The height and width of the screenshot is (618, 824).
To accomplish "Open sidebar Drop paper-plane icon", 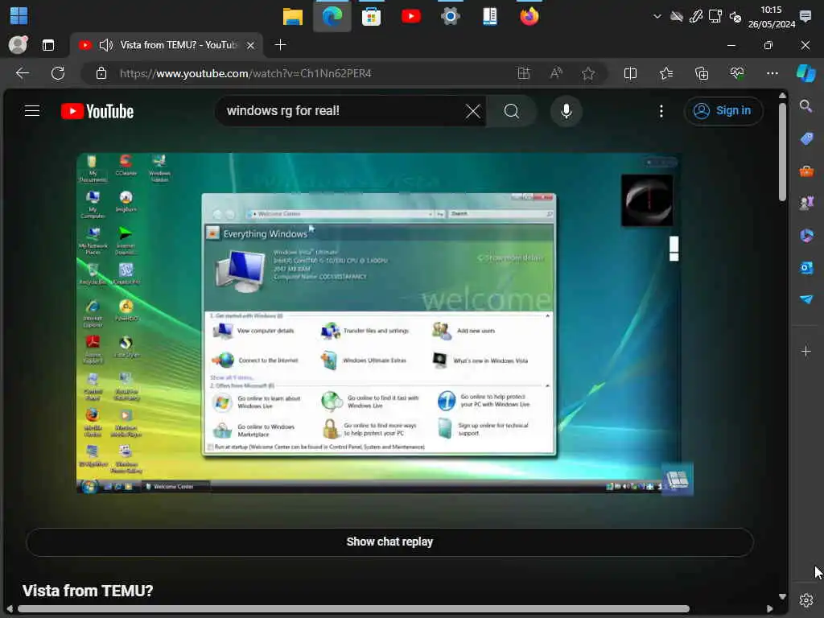I will pyautogui.click(x=806, y=299).
